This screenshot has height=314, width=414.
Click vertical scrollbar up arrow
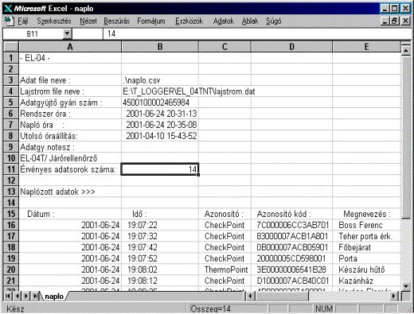(x=406, y=49)
